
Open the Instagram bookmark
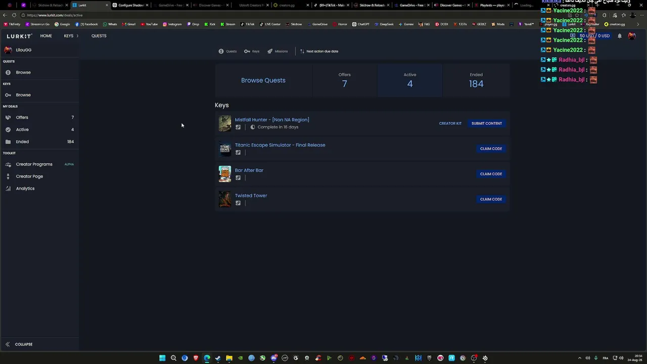(x=172, y=24)
